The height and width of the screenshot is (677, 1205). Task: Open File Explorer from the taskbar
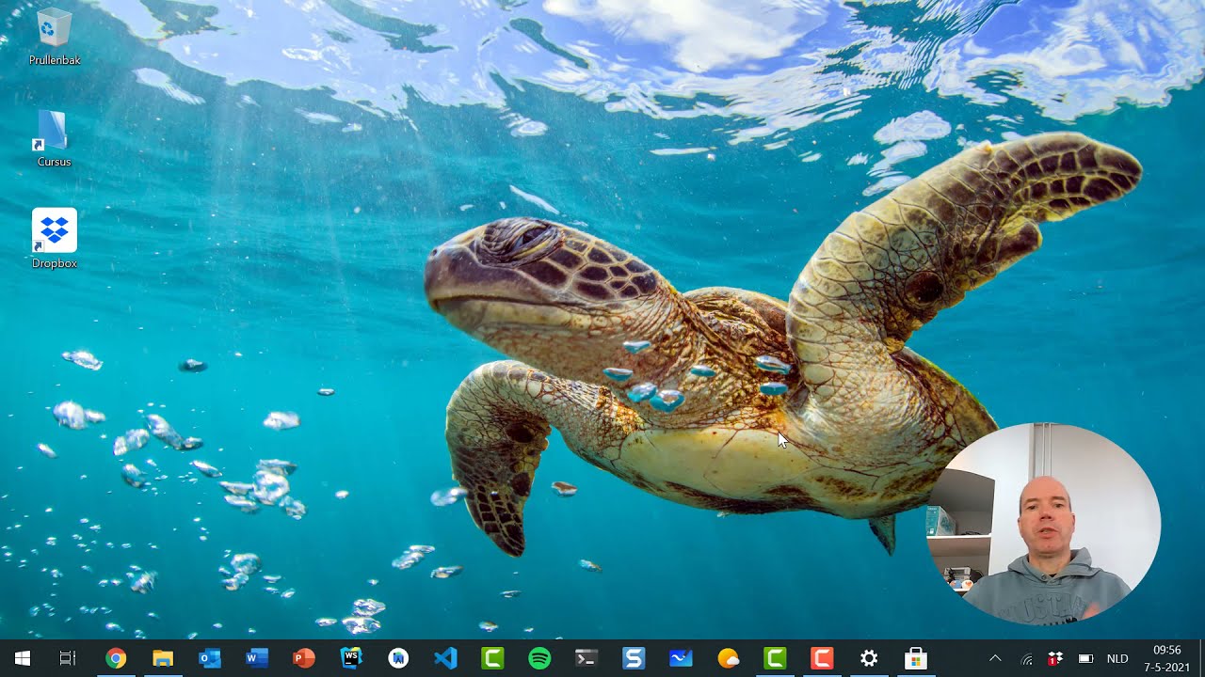(163, 658)
